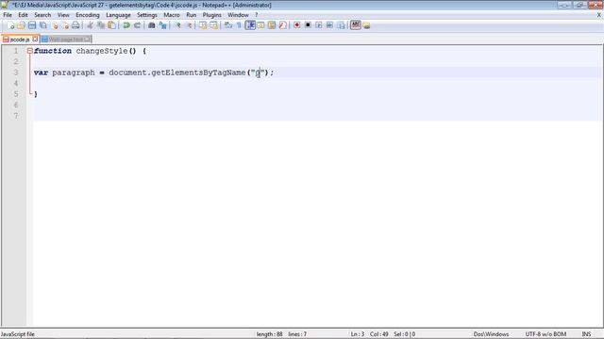
Task: Switch to the jscode.js tab
Action: (19, 40)
